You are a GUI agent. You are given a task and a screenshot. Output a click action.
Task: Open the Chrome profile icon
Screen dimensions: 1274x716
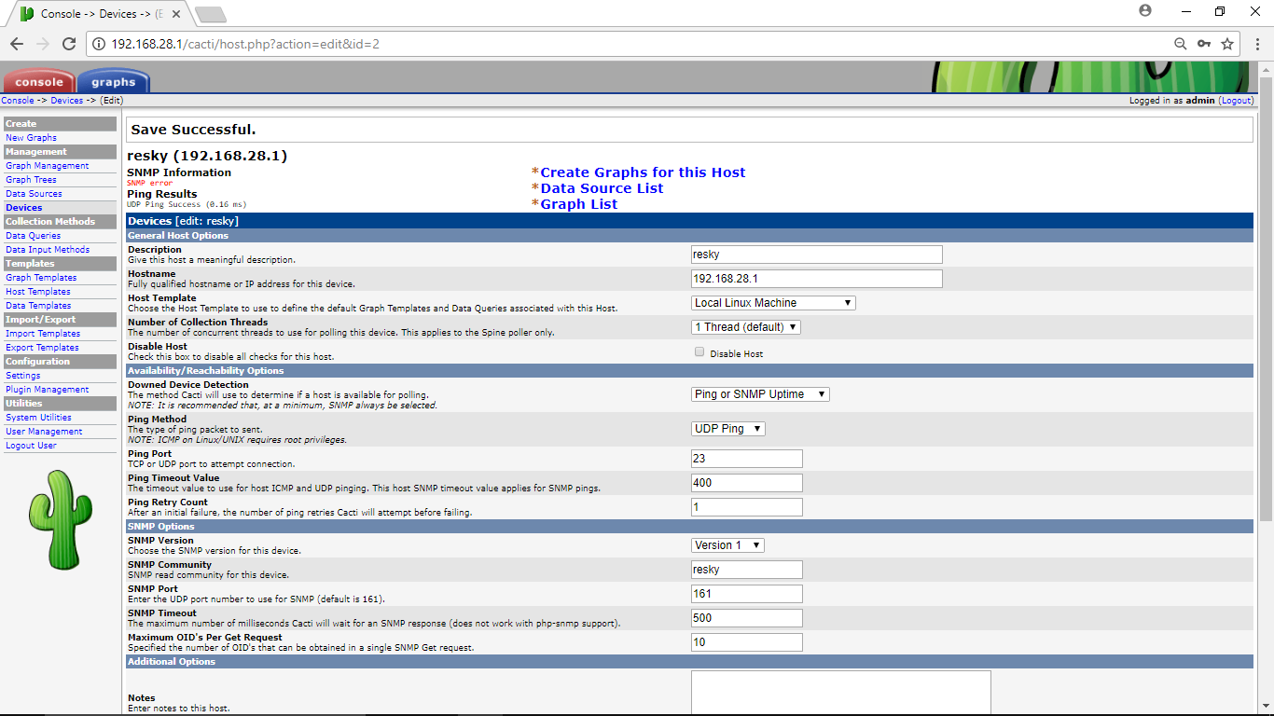pyautogui.click(x=1145, y=11)
